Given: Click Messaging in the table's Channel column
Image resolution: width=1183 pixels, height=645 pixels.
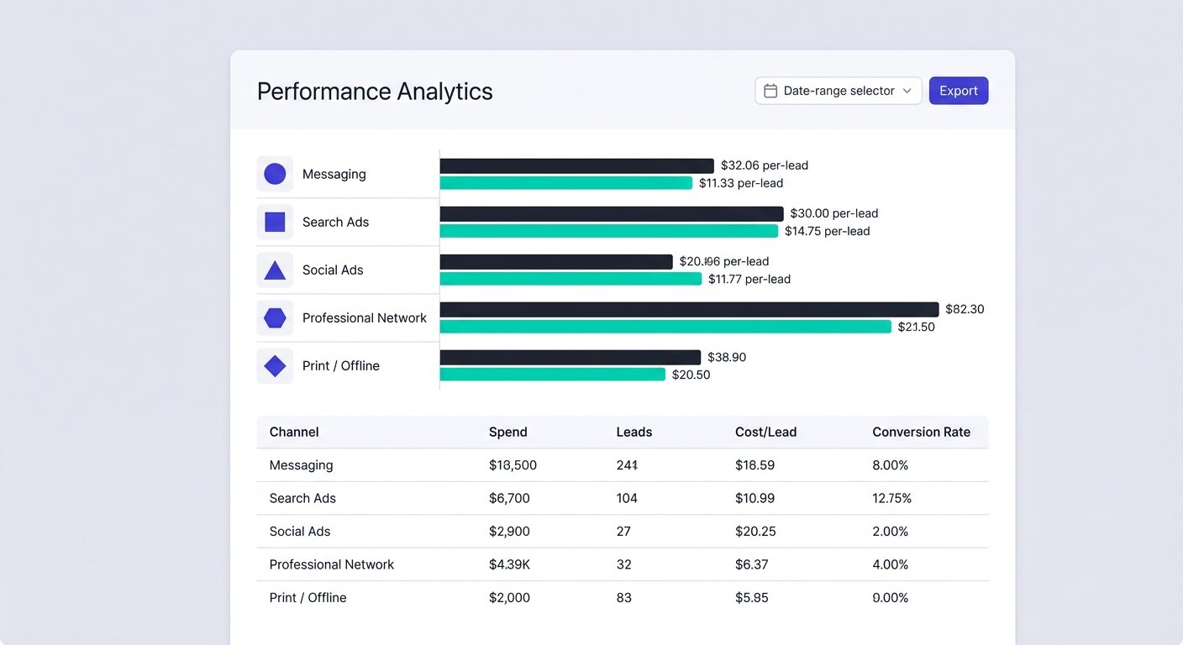Looking at the screenshot, I should (x=301, y=465).
